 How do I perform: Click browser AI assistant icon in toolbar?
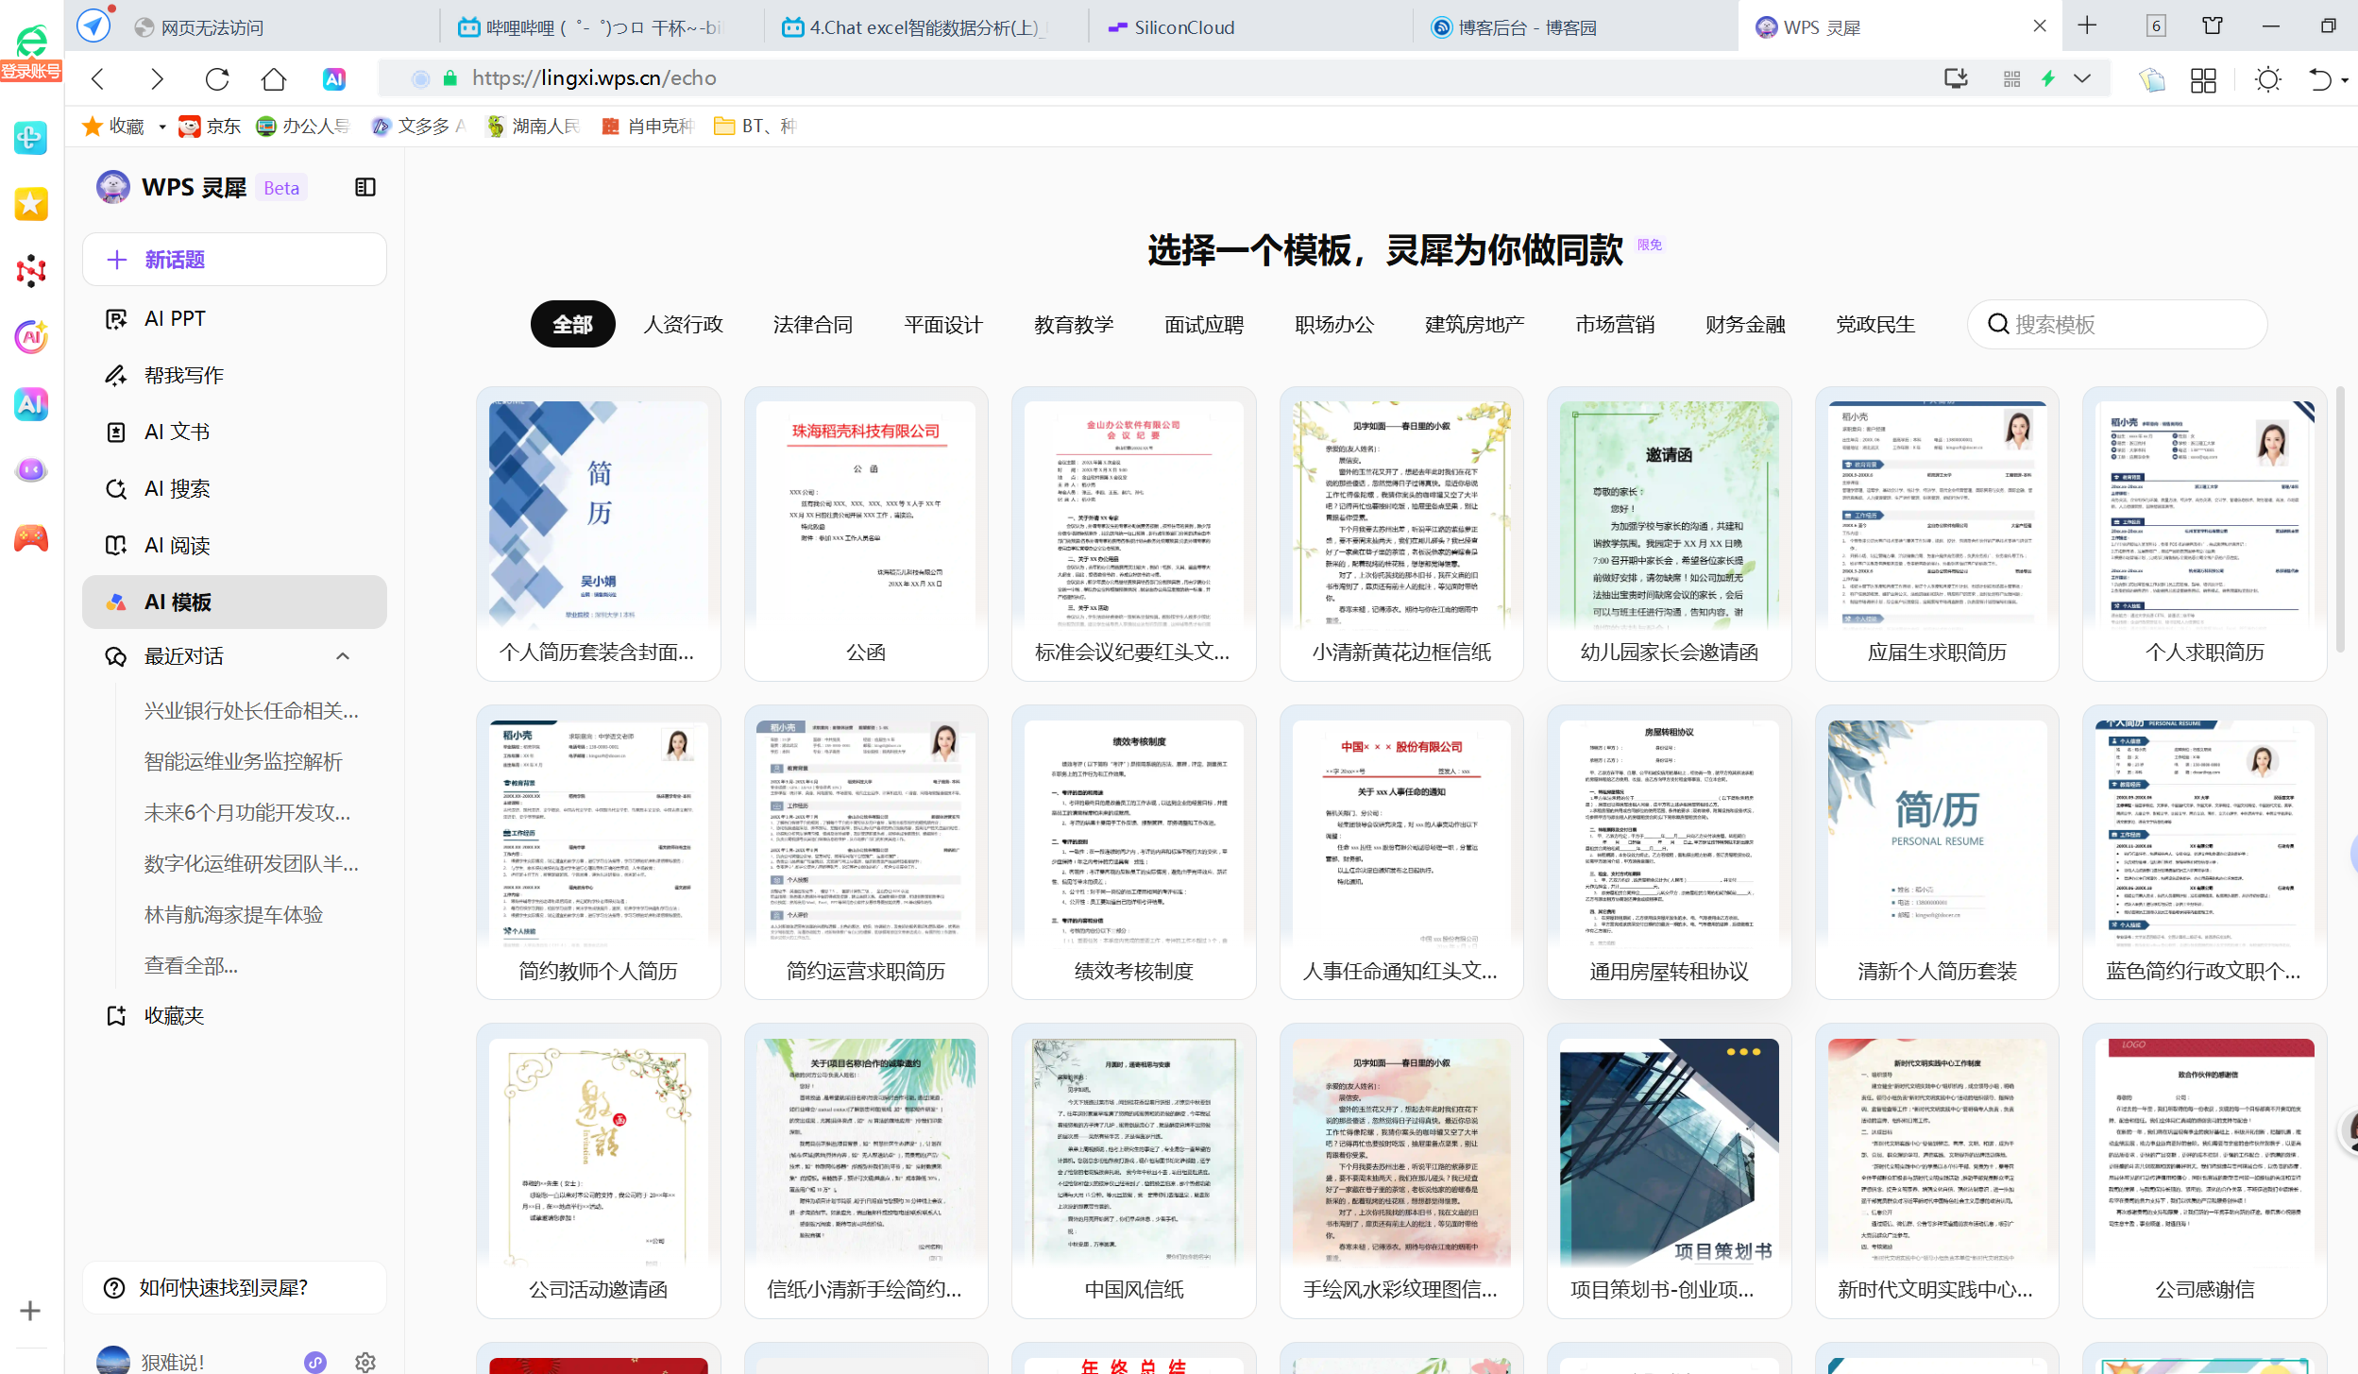(333, 78)
